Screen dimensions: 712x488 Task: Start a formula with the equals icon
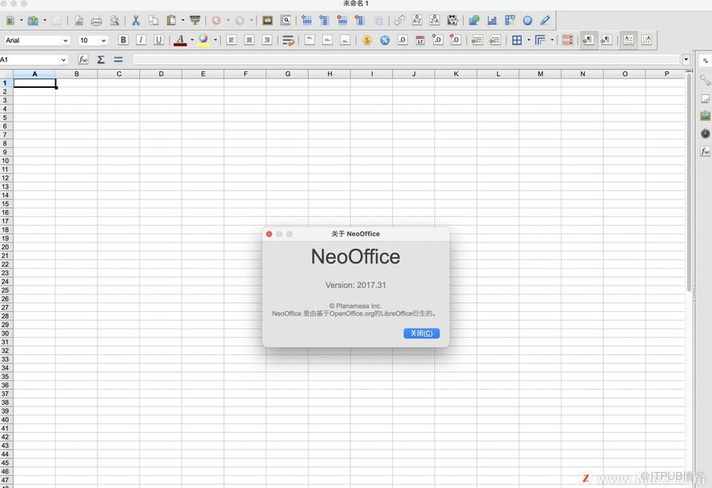tap(118, 59)
